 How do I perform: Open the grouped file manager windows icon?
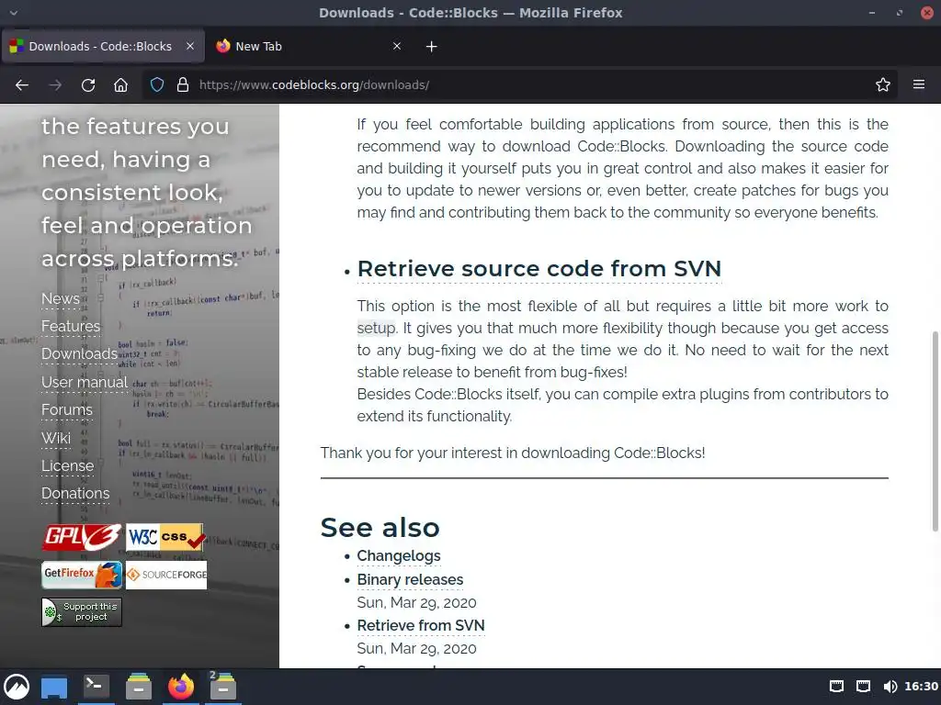223,687
